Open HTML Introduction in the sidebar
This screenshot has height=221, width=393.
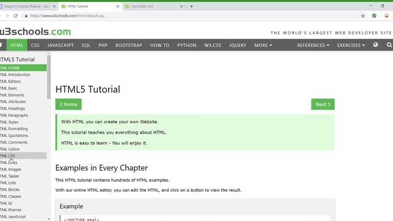pyautogui.click(x=23, y=75)
